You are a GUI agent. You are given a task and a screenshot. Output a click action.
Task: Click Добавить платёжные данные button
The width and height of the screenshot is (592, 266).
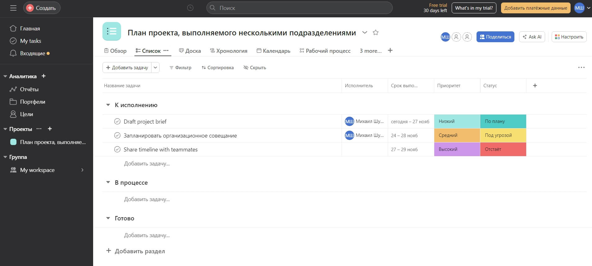[536, 8]
